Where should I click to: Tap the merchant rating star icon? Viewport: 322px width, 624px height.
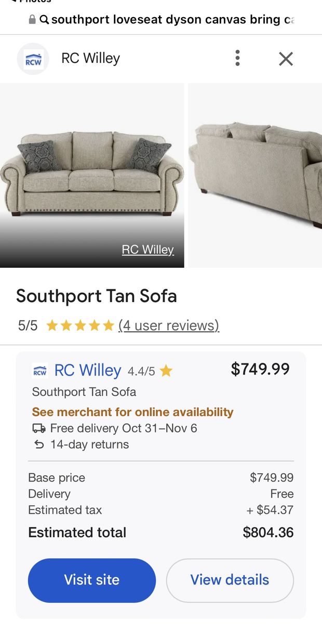tap(166, 371)
